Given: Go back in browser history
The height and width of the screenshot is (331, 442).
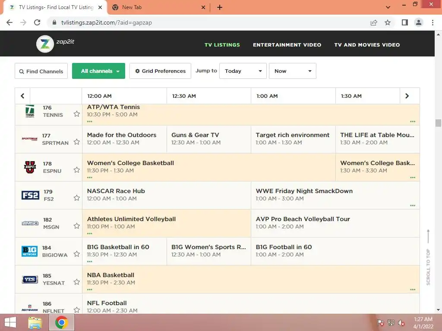Looking at the screenshot, I should (x=9, y=22).
